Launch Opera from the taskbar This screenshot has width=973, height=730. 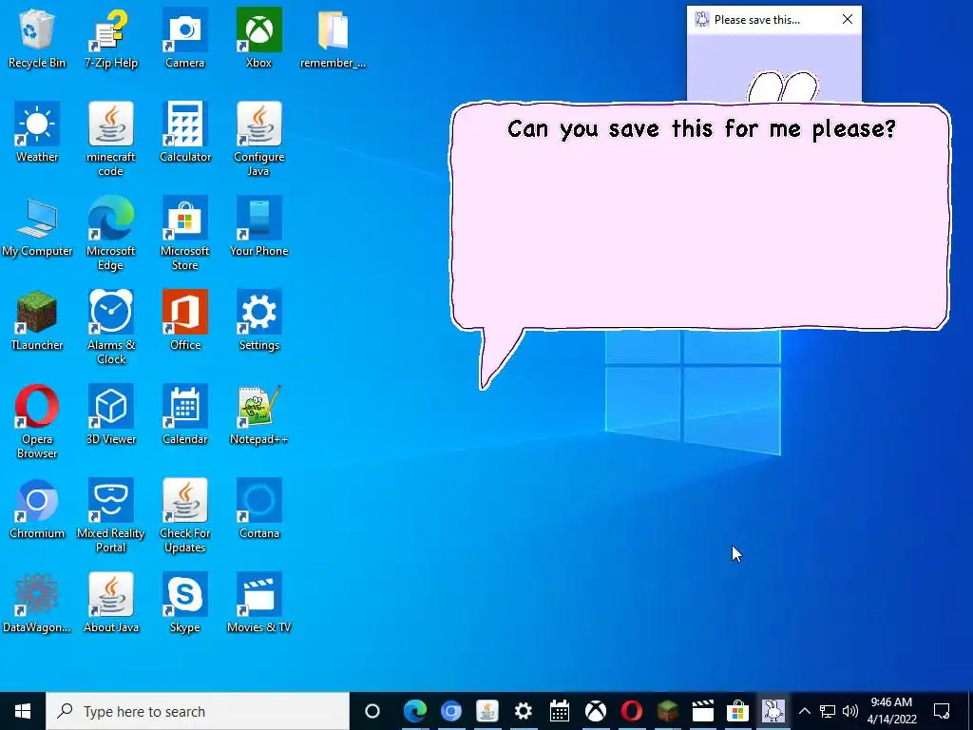[632, 711]
